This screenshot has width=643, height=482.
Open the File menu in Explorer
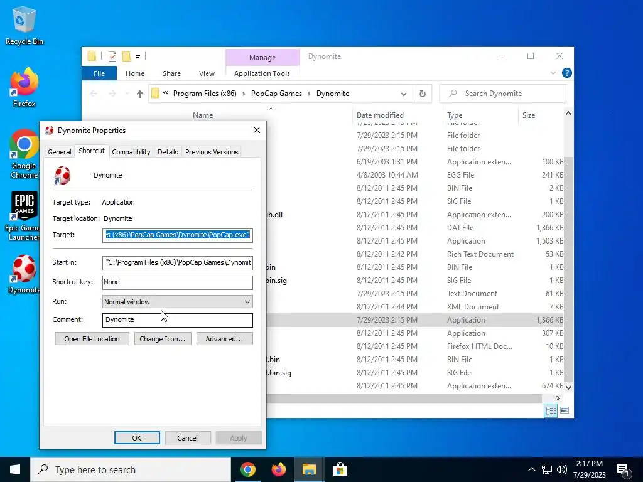point(99,73)
